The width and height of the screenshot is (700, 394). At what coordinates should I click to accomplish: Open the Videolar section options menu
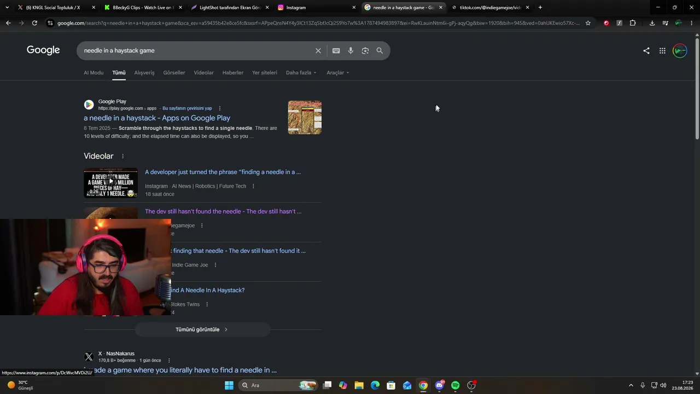pos(122,157)
